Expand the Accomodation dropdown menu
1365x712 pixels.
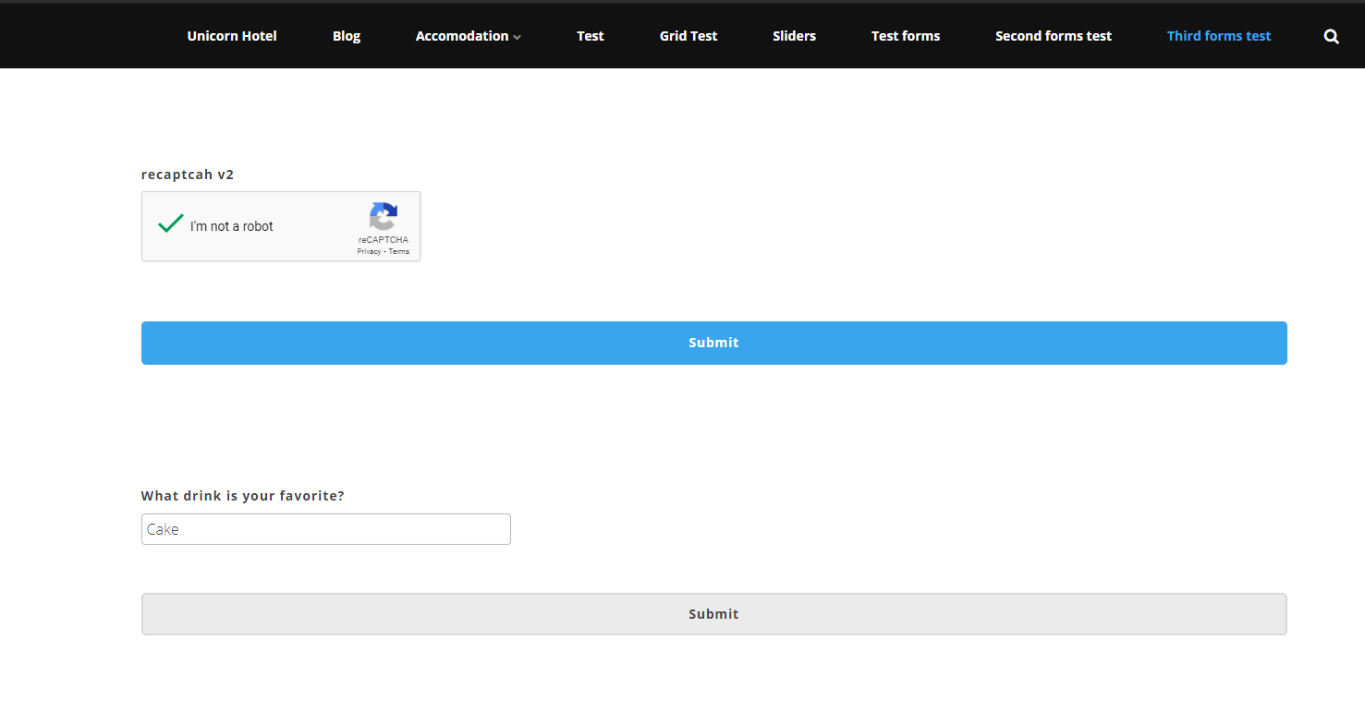point(461,36)
